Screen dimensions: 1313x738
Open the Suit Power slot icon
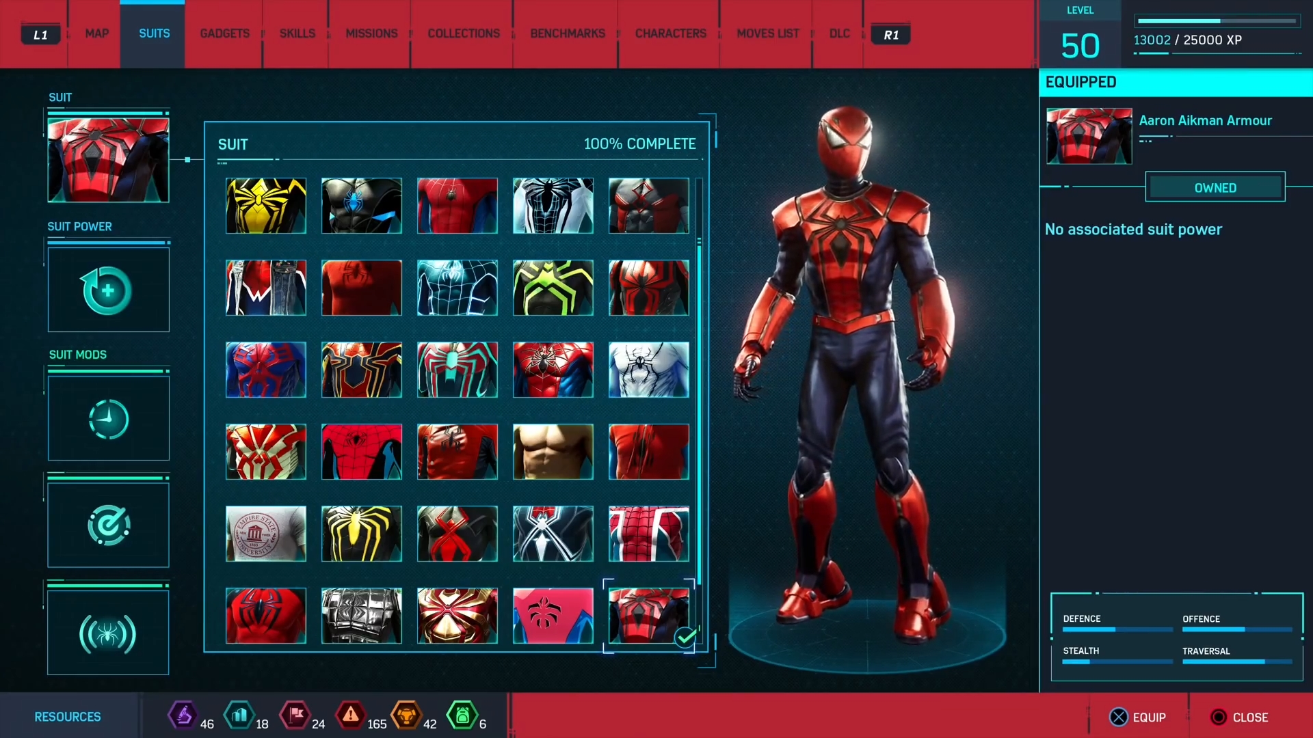click(x=108, y=290)
